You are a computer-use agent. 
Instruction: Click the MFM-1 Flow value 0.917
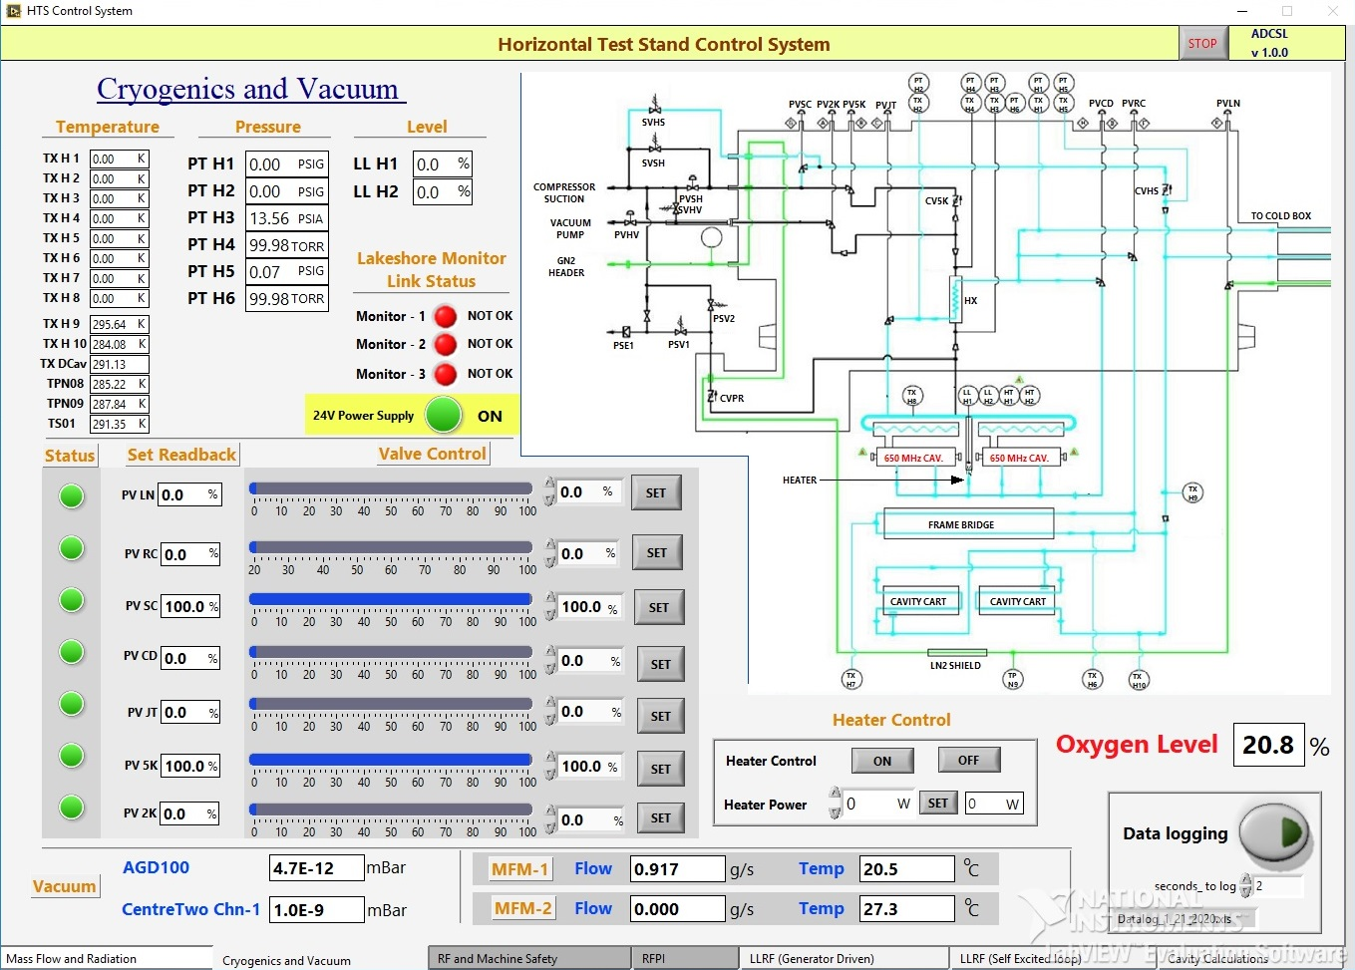point(678,869)
